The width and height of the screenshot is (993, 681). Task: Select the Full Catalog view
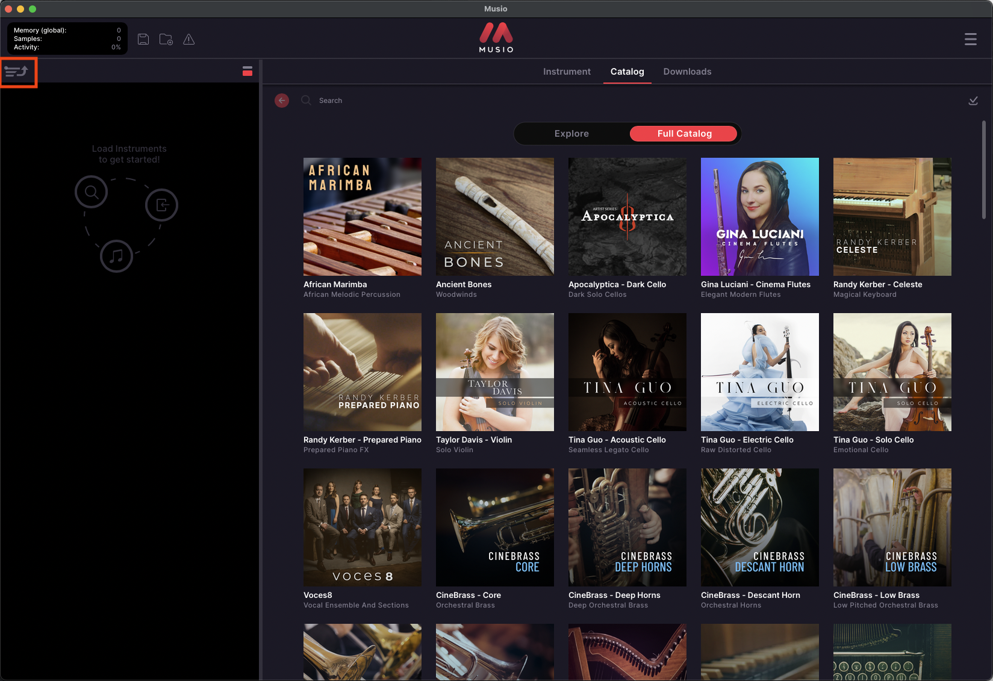[684, 134]
